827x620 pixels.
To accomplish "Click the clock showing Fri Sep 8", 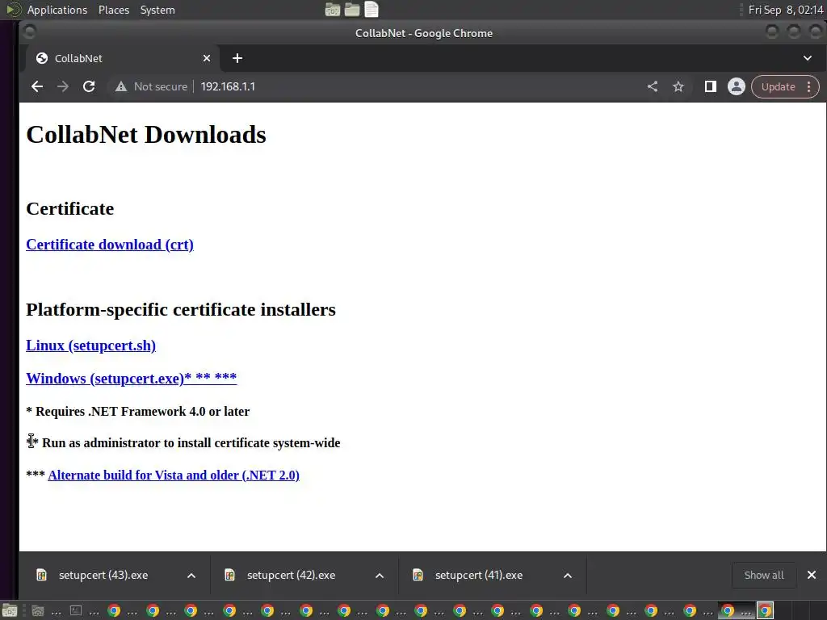I will coord(785,10).
